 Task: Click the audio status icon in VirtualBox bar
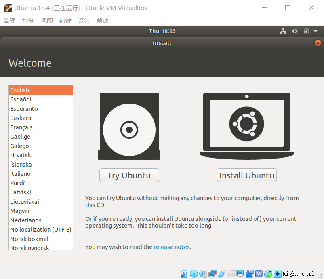click(203, 274)
